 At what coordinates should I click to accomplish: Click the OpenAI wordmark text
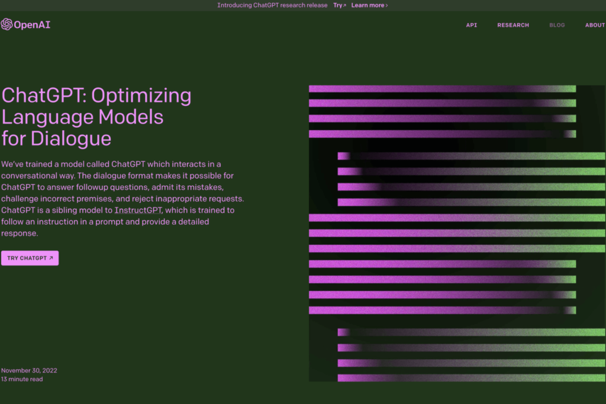pos(32,25)
